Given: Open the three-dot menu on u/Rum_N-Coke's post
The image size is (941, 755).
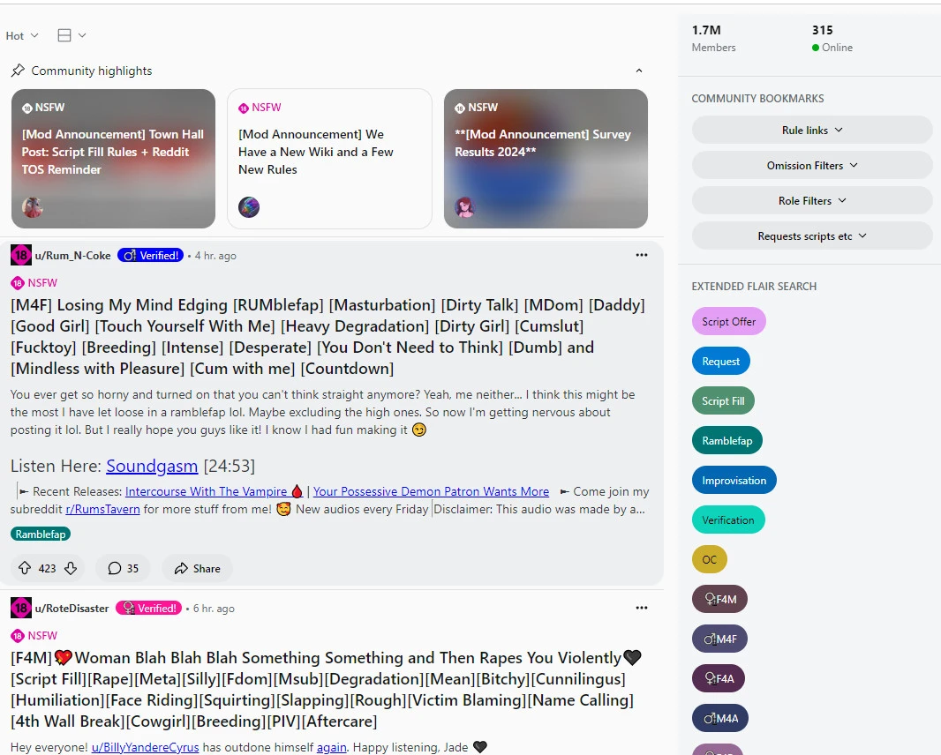Looking at the screenshot, I should pos(641,256).
